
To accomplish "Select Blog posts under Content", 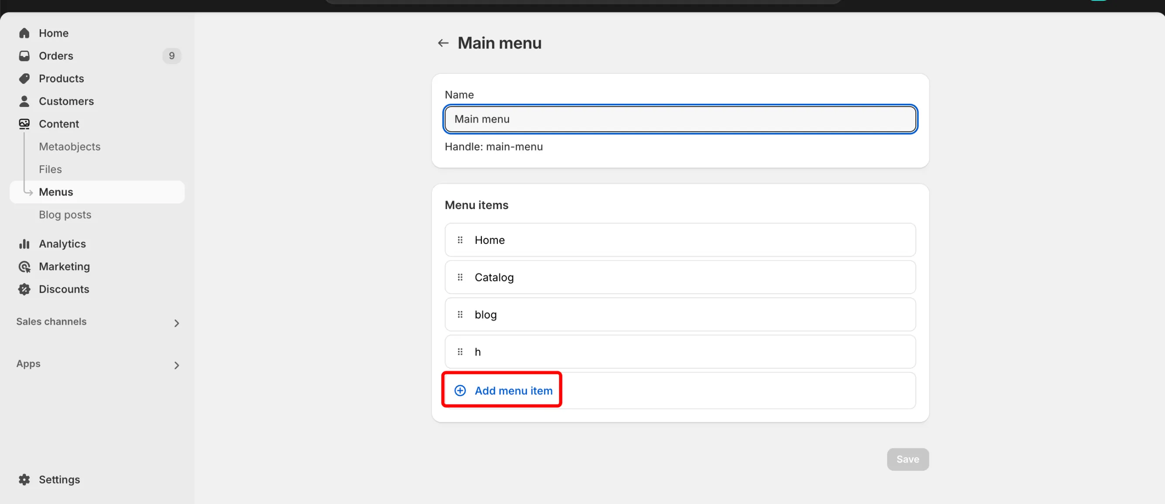I will point(65,214).
